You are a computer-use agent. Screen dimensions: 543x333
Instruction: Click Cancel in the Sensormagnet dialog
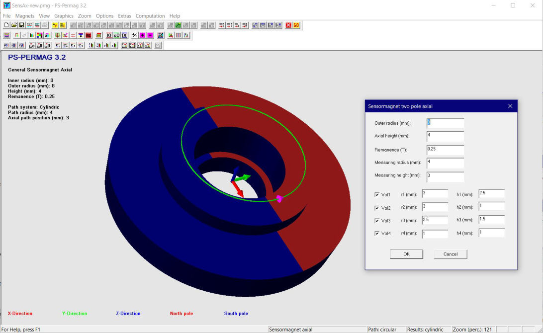coord(450,254)
